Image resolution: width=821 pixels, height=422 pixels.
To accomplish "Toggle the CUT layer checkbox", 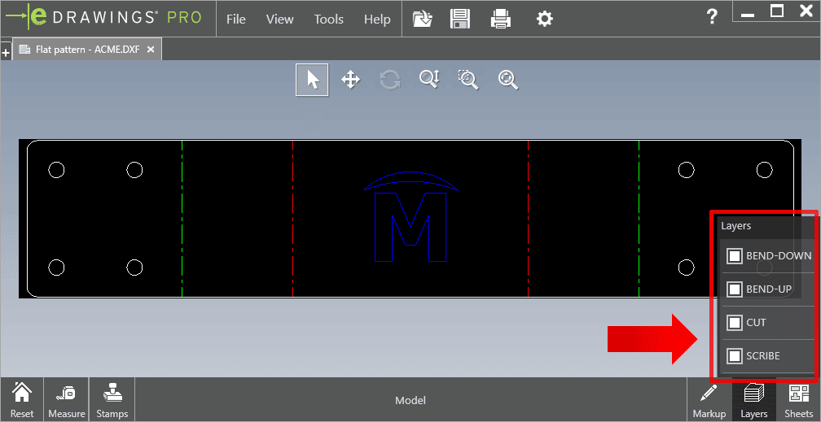I will [x=735, y=322].
